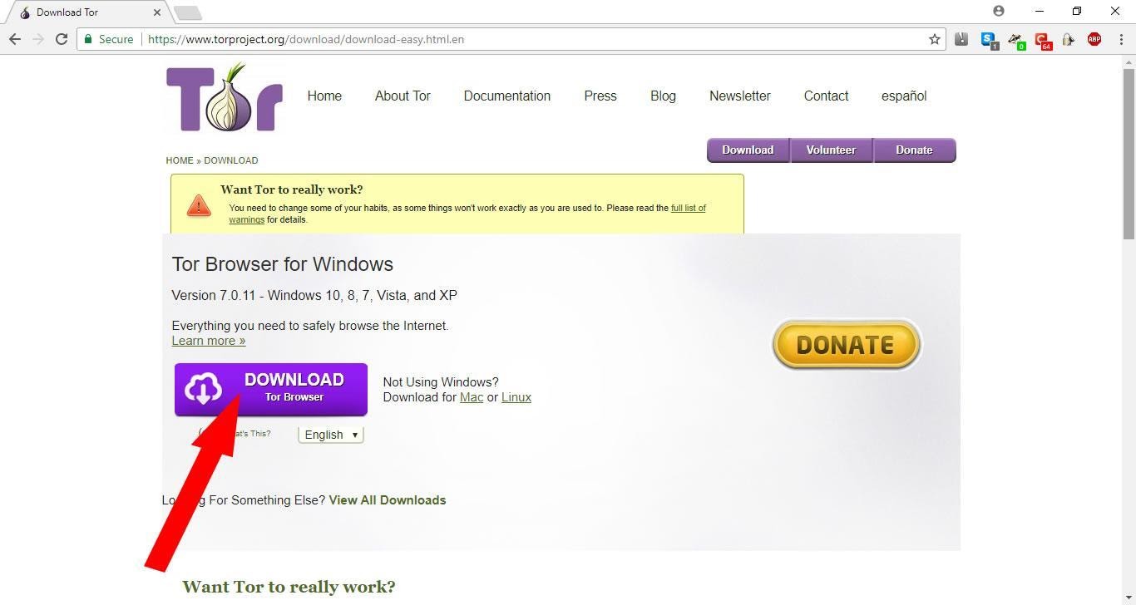Open the Newsletter nav link

point(740,96)
